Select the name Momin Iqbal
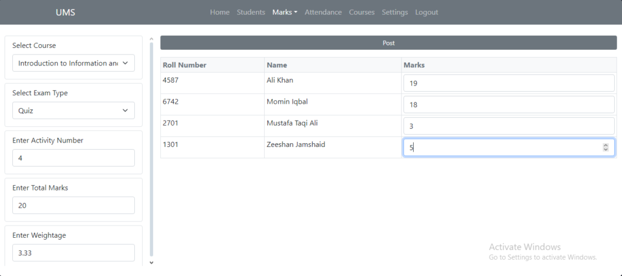This screenshot has height=276, width=622. pyautogui.click(x=287, y=102)
